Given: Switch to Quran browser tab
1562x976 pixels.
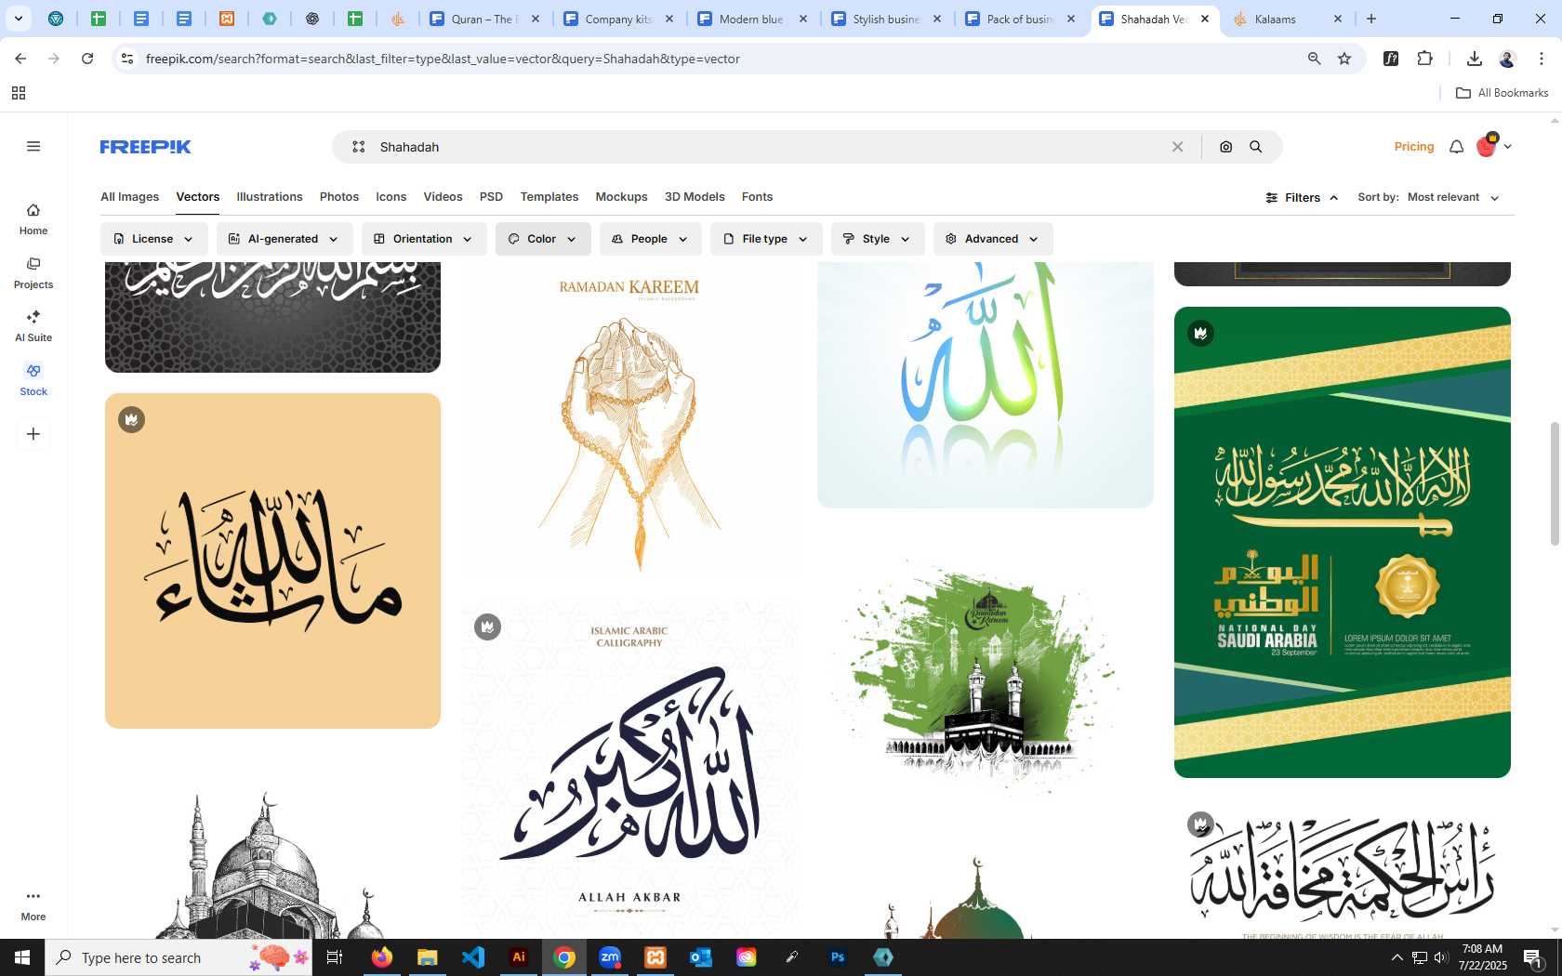Looking at the screenshot, I should coord(483,19).
